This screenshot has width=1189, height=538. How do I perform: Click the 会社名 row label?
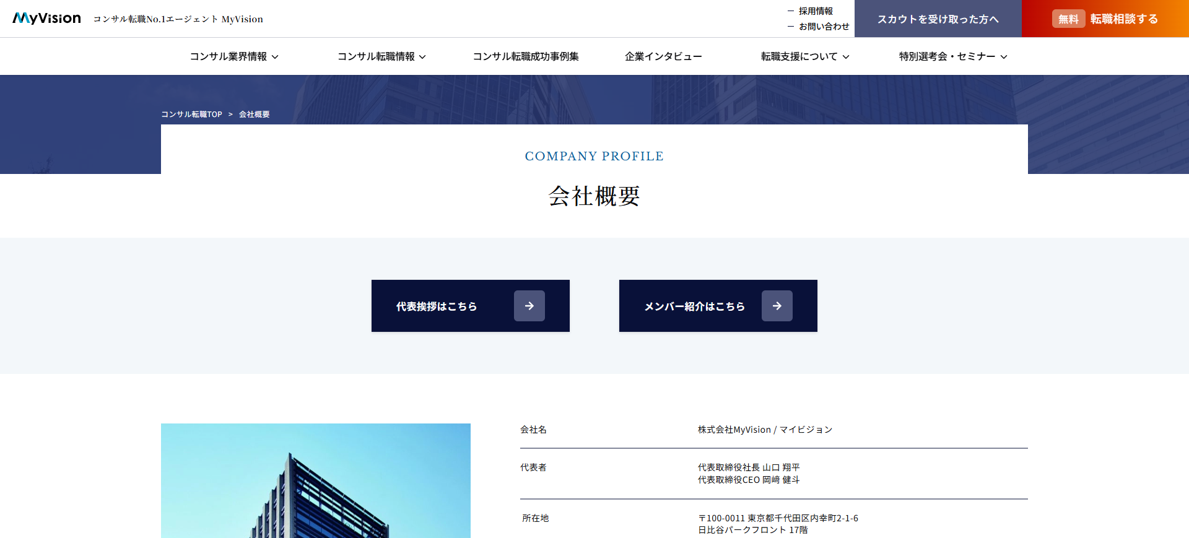(533, 430)
